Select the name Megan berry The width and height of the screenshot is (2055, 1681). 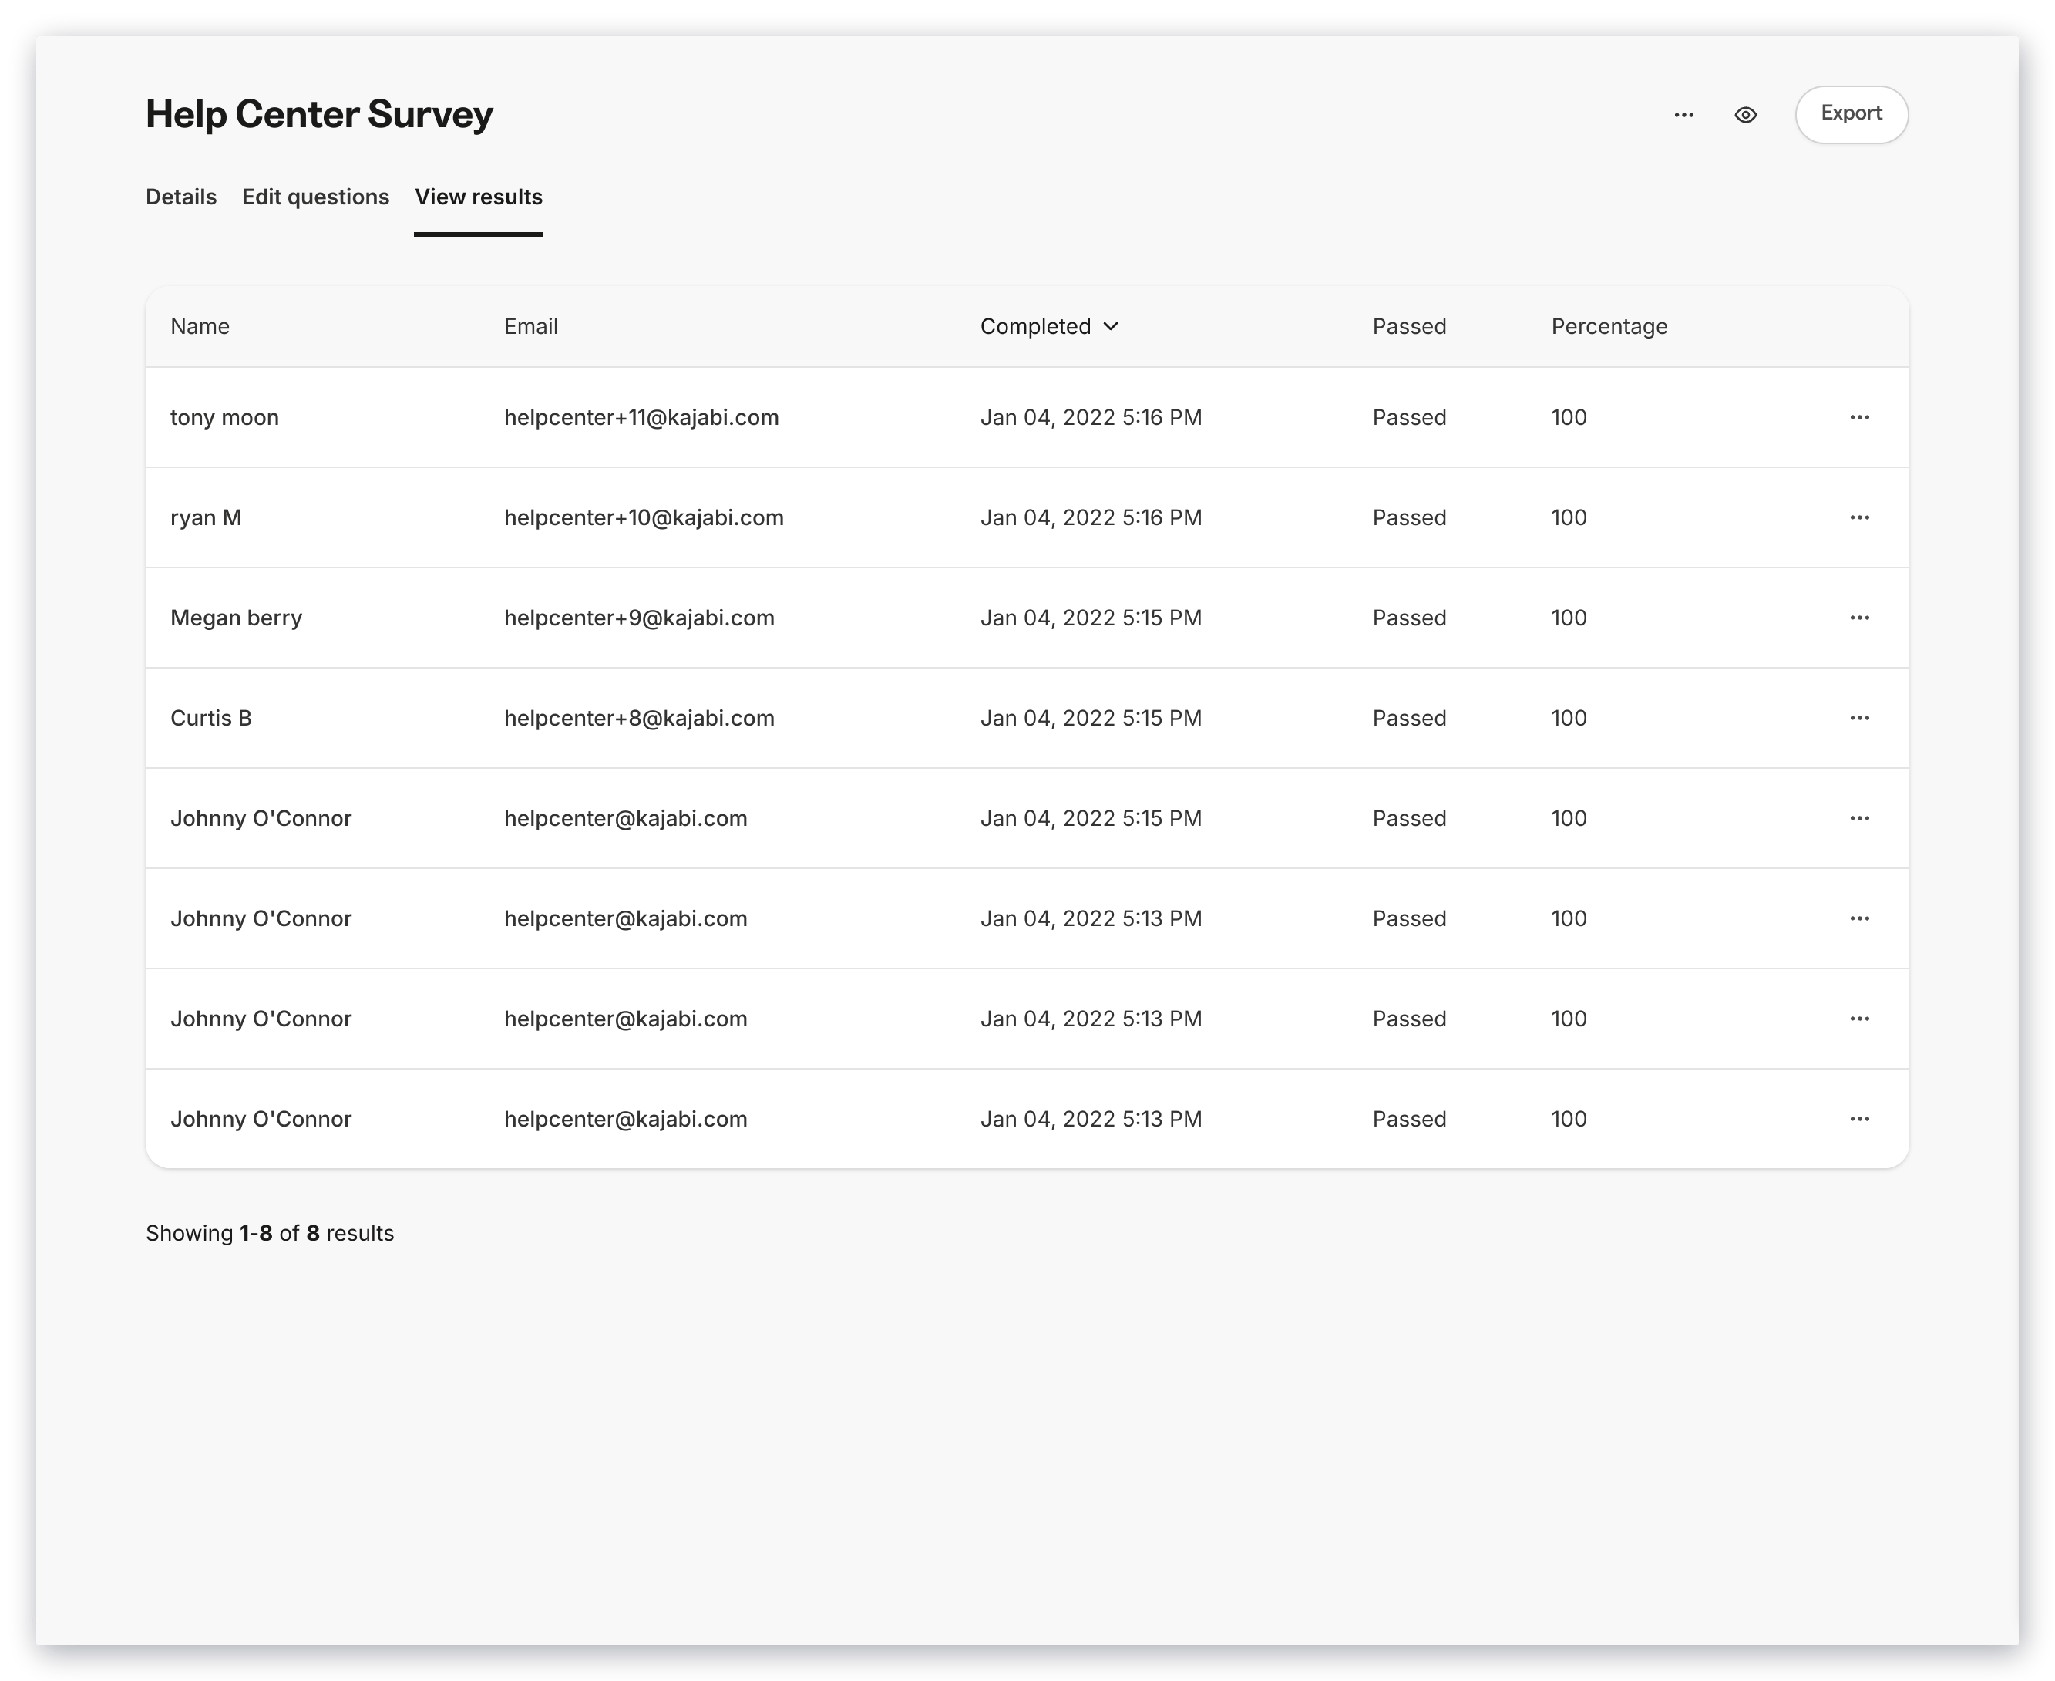236,618
